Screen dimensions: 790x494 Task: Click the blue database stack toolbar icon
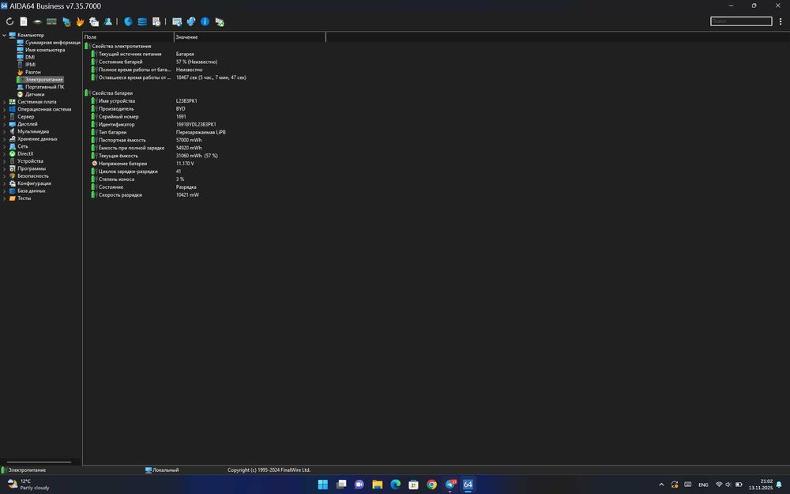[x=142, y=21]
